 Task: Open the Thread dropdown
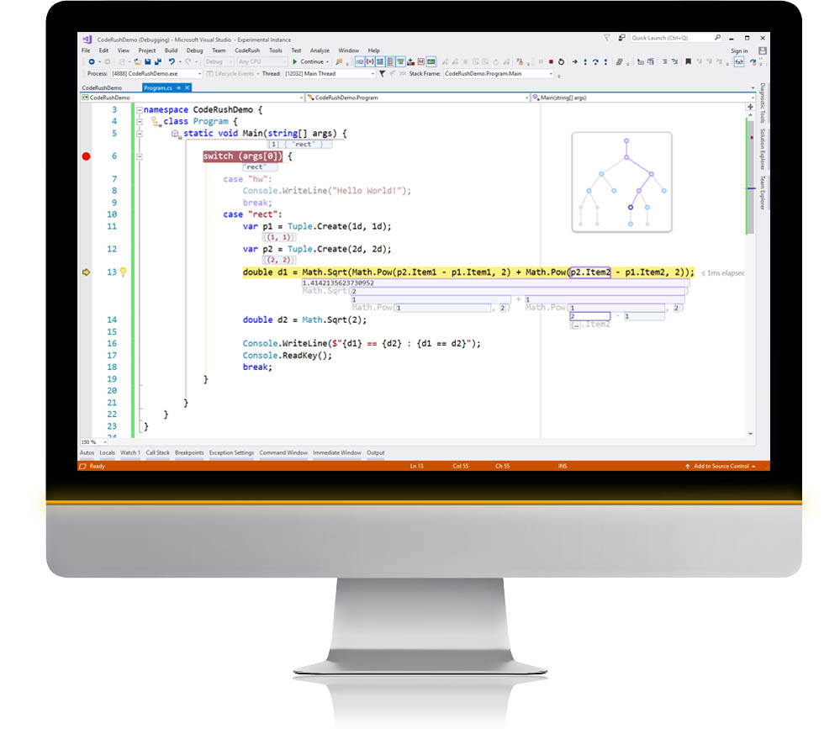point(330,74)
